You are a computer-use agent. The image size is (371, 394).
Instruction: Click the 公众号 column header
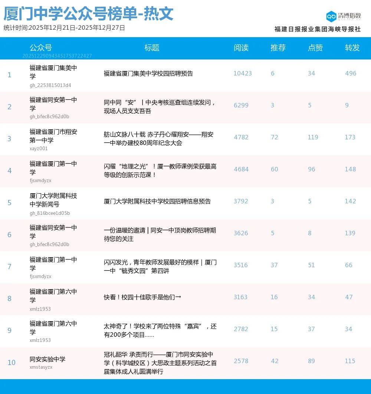[40, 48]
